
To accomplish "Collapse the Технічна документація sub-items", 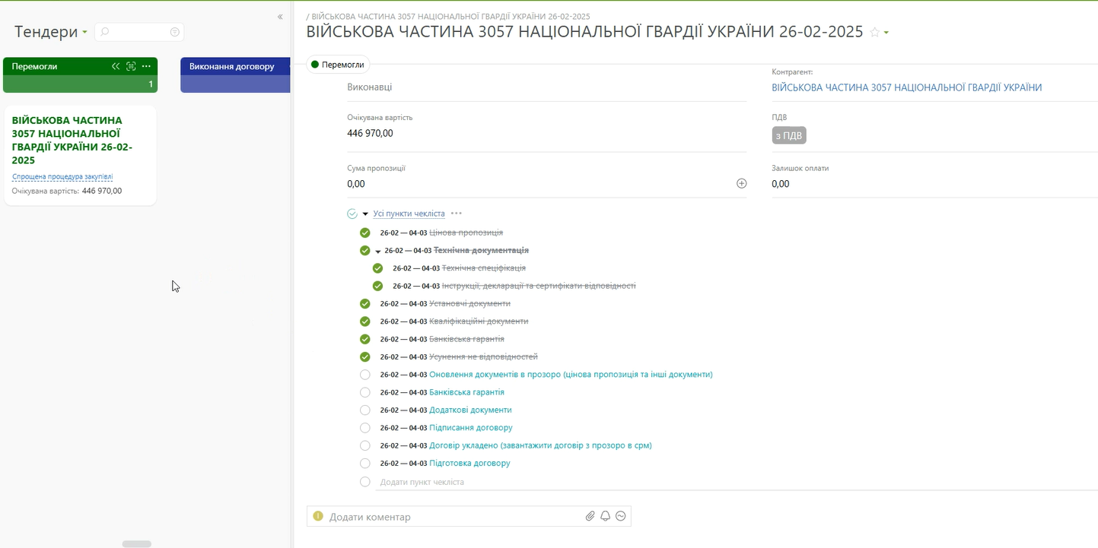I will pos(377,251).
